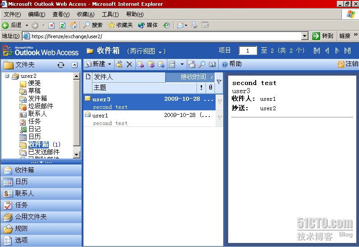Screen dimensions: 359x247
Task: Open 规则 rules shortcut
Action: coord(41,229)
